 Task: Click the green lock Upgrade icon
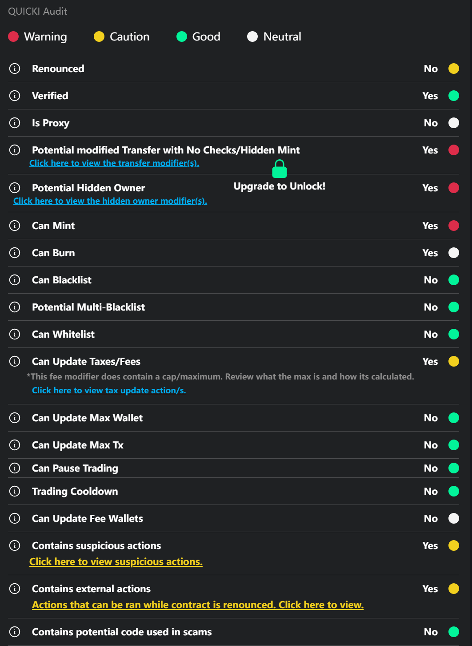(280, 169)
